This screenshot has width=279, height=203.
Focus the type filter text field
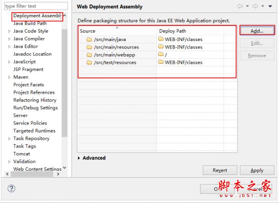click(36, 6)
